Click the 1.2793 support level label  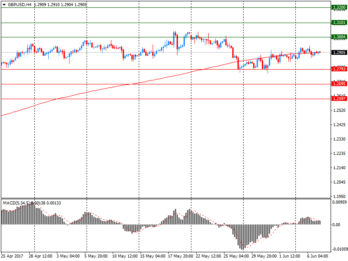tap(339, 69)
